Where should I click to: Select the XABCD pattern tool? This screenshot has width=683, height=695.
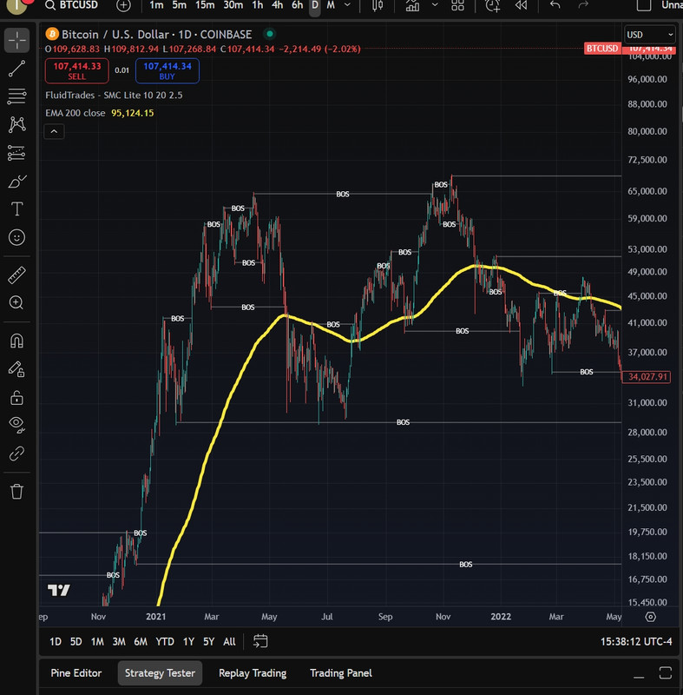(16, 124)
